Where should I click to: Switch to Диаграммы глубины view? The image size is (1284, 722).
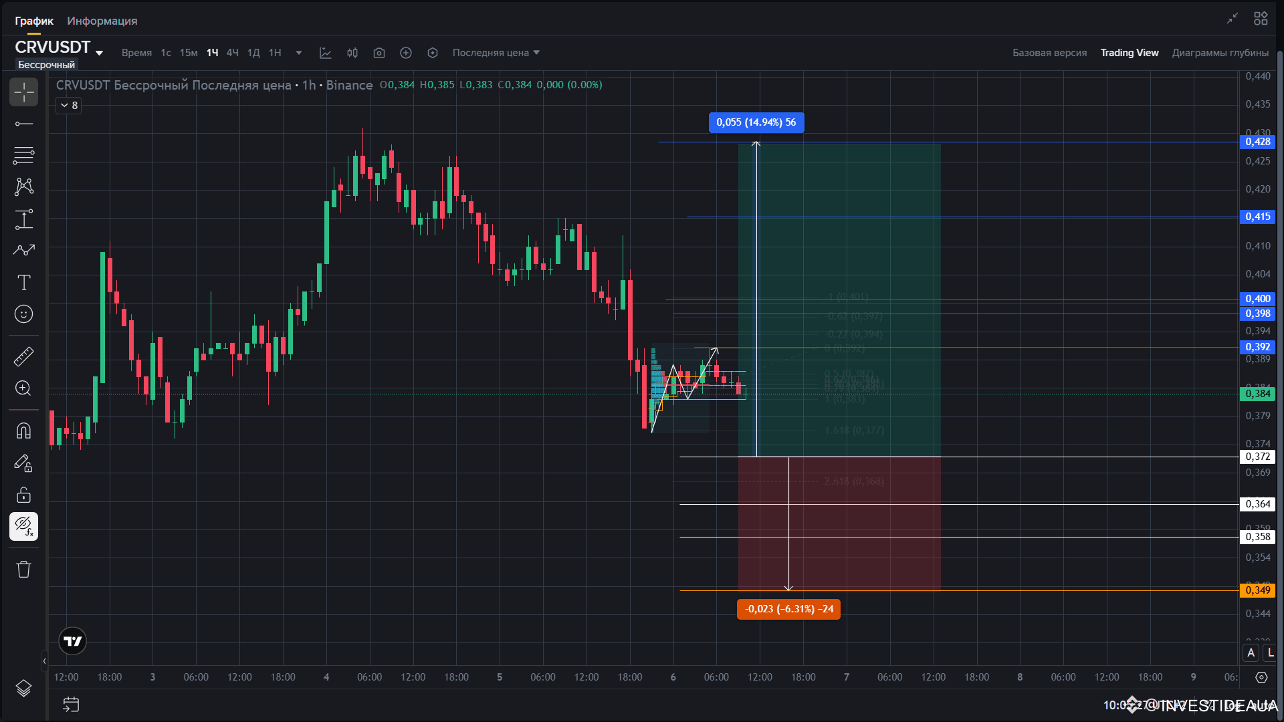[x=1220, y=53]
